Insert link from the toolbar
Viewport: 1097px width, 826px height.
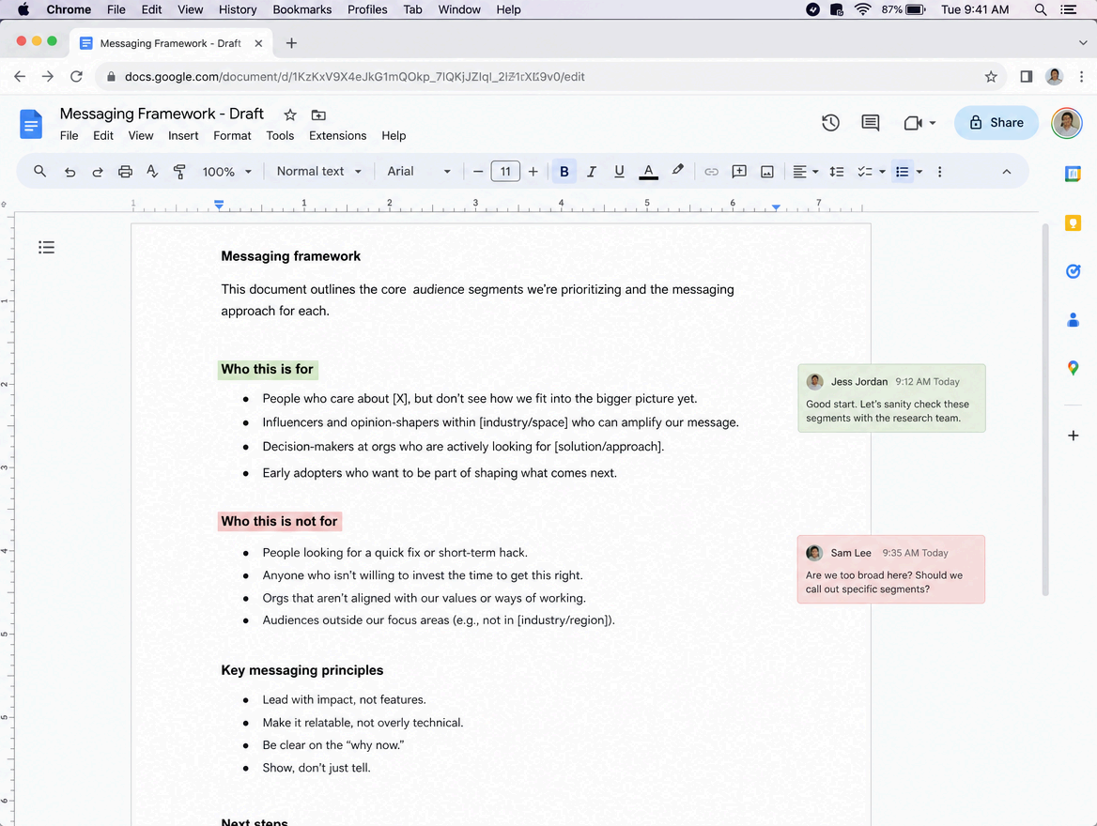pyautogui.click(x=712, y=172)
